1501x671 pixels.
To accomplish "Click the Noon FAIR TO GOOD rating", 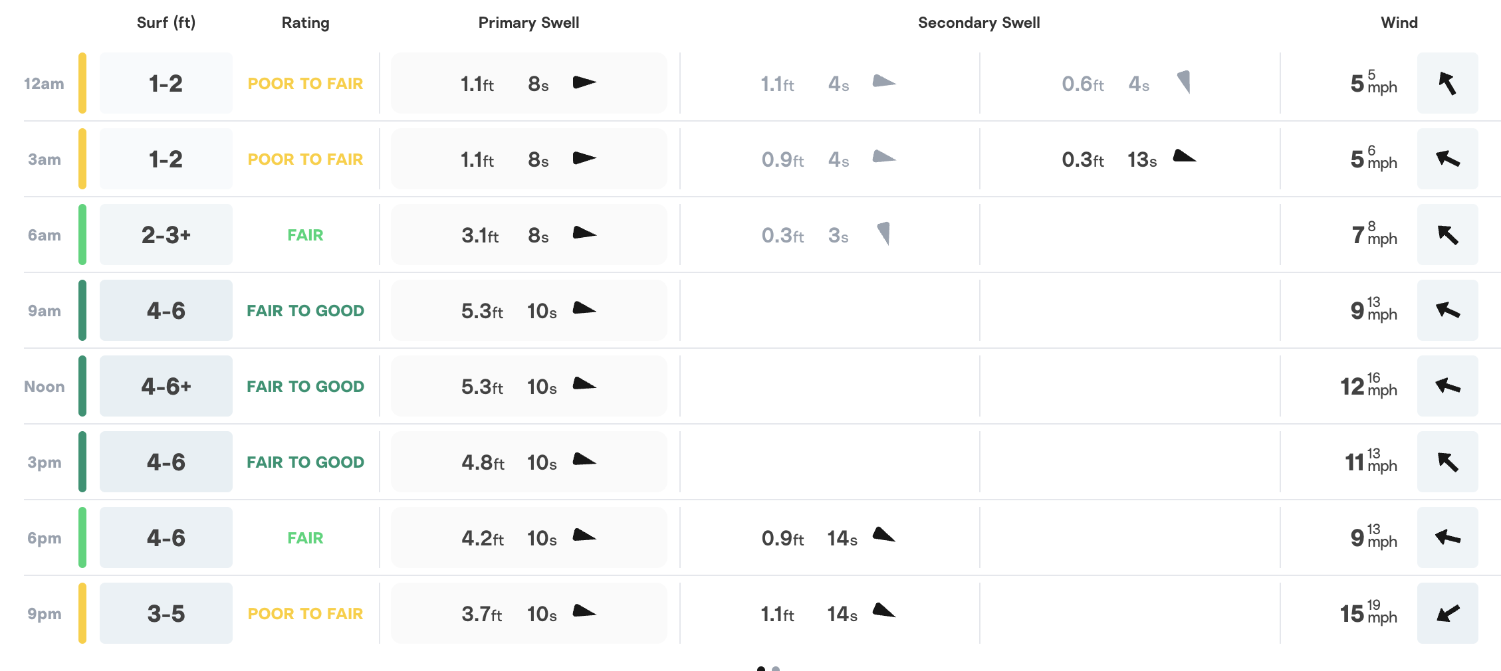I will [305, 387].
